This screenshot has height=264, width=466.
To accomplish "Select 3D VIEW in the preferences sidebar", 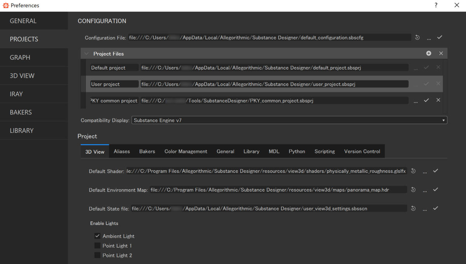I will (x=34, y=76).
